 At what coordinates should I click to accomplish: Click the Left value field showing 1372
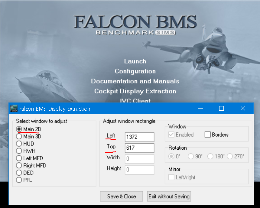(139, 137)
